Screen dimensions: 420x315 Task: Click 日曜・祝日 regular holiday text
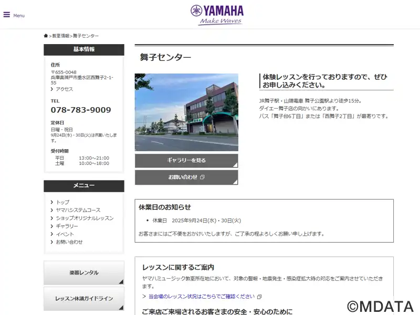(x=62, y=129)
